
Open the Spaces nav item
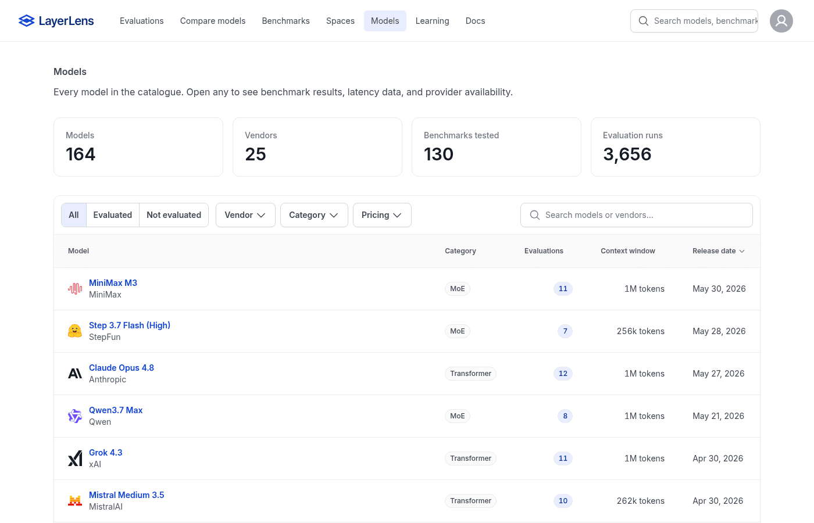pyautogui.click(x=340, y=21)
